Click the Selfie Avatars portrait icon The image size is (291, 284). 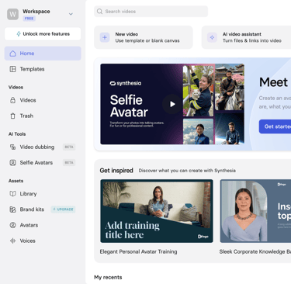click(x=12, y=162)
